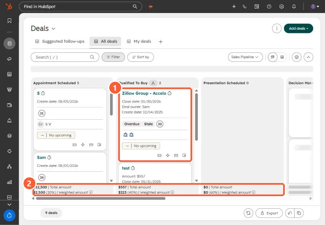This screenshot has width=325, height=225.
Task: Open the Sort by menu
Action: pyautogui.click(x=141, y=57)
